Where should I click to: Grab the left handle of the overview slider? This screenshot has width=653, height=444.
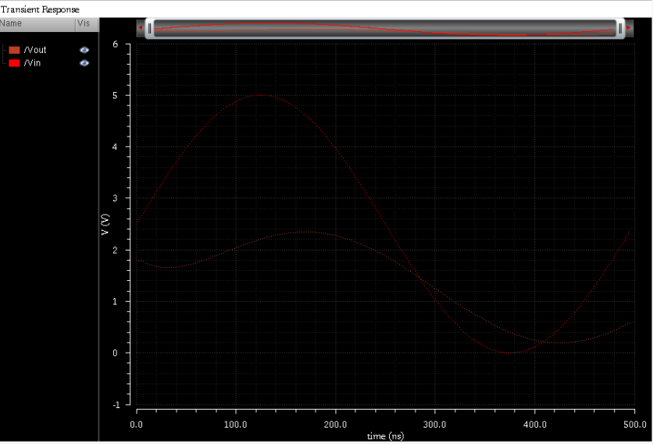click(x=150, y=28)
